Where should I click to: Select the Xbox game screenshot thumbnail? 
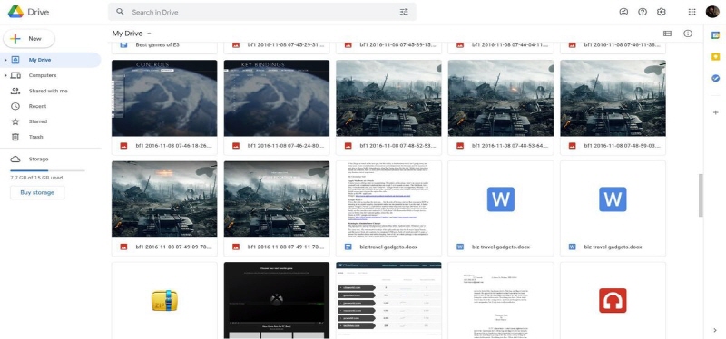[277, 301]
